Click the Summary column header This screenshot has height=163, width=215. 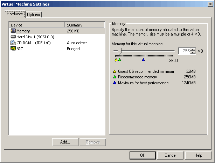coord(85,25)
